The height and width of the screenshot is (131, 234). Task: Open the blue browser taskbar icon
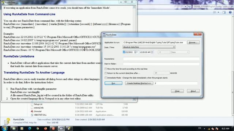(30, 128)
